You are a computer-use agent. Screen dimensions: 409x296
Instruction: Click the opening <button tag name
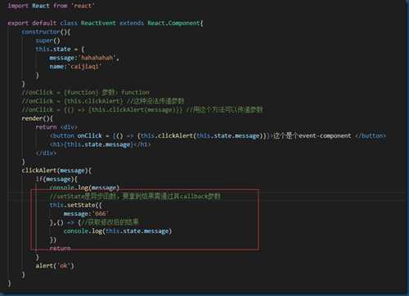pos(62,135)
